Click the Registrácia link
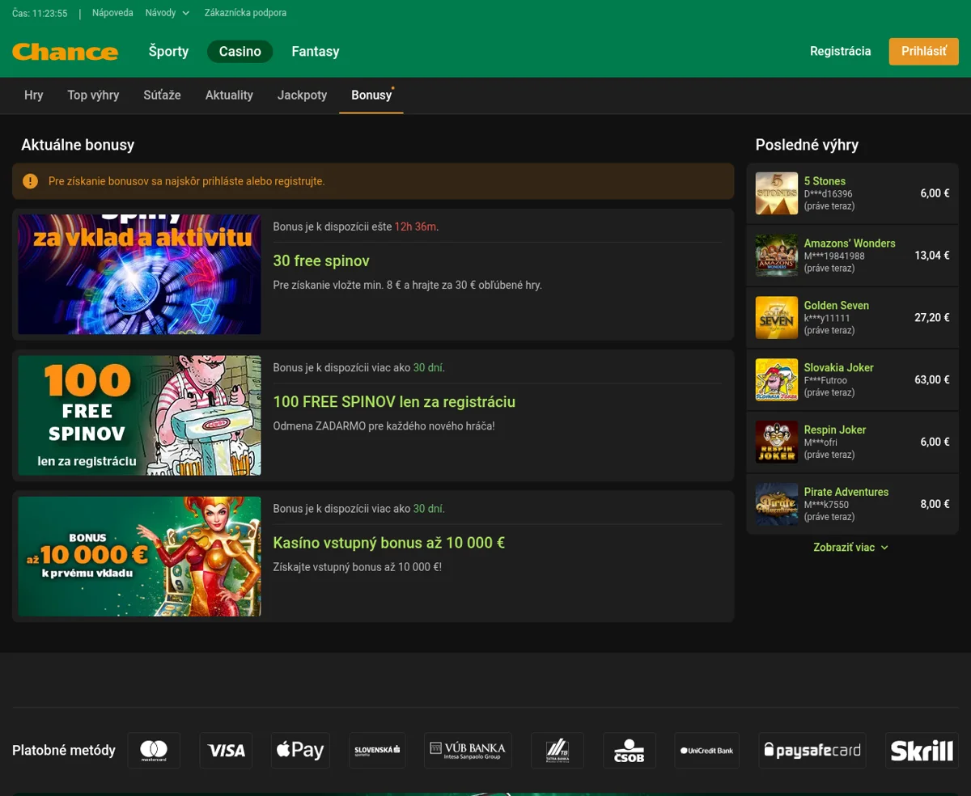The width and height of the screenshot is (971, 796). [841, 52]
